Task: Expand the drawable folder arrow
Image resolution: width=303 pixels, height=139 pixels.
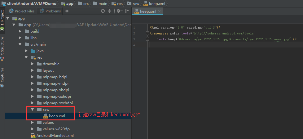Action: click(32, 64)
